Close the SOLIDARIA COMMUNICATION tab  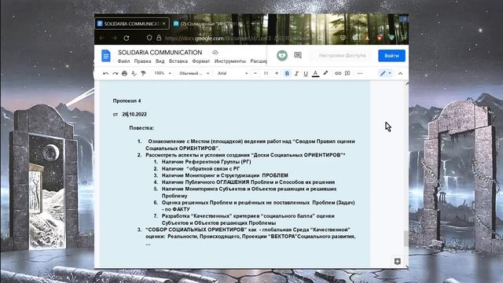(164, 24)
